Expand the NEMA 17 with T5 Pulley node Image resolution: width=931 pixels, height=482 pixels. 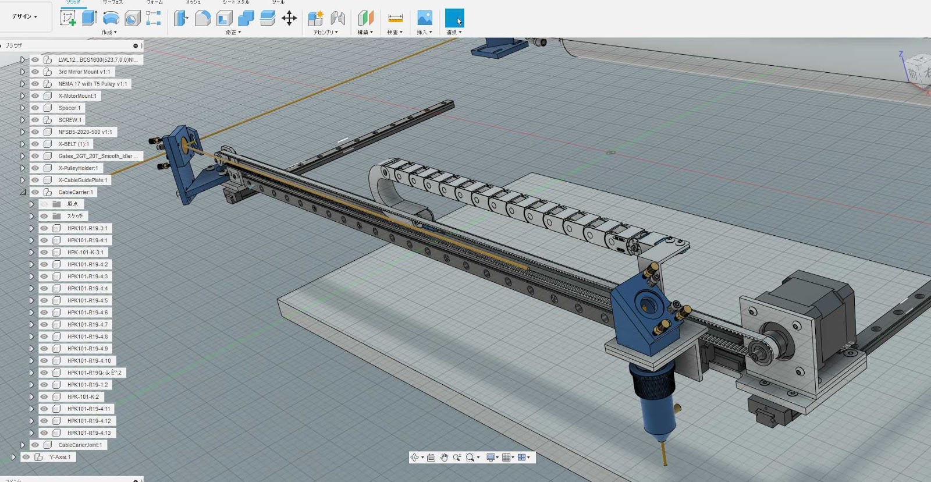click(x=23, y=84)
